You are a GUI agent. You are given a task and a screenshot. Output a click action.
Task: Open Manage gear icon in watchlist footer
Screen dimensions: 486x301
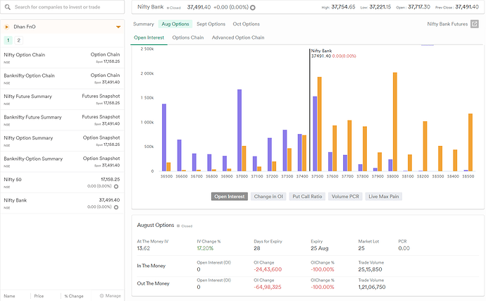(x=101, y=296)
